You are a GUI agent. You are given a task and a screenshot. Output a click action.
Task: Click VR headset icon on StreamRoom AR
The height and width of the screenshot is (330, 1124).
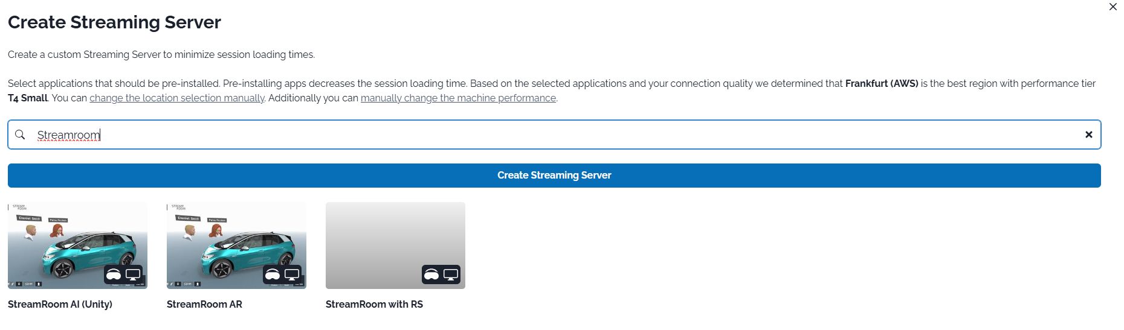pos(273,275)
